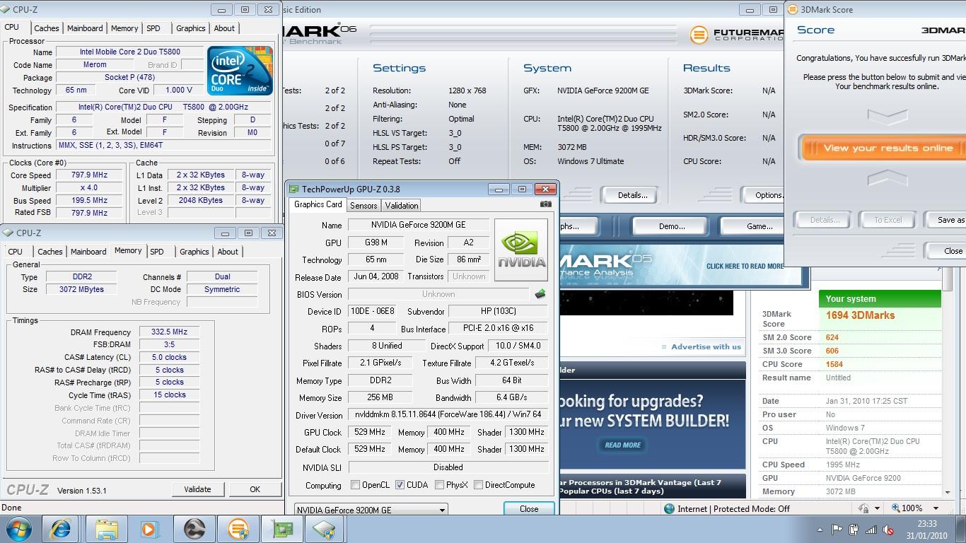Click the READ MORE System Builder banner button

point(622,445)
